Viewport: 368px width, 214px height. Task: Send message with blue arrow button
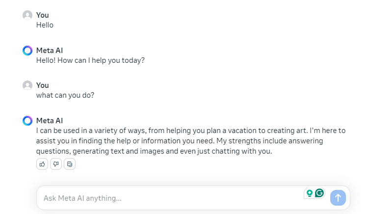click(x=338, y=198)
